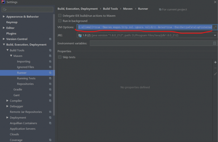Click the remove property minus icon

pyautogui.click(x=215, y=68)
